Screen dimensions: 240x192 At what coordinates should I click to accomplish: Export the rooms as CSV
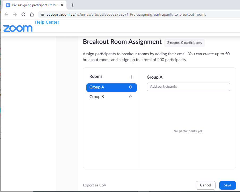click(x=95, y=185)
